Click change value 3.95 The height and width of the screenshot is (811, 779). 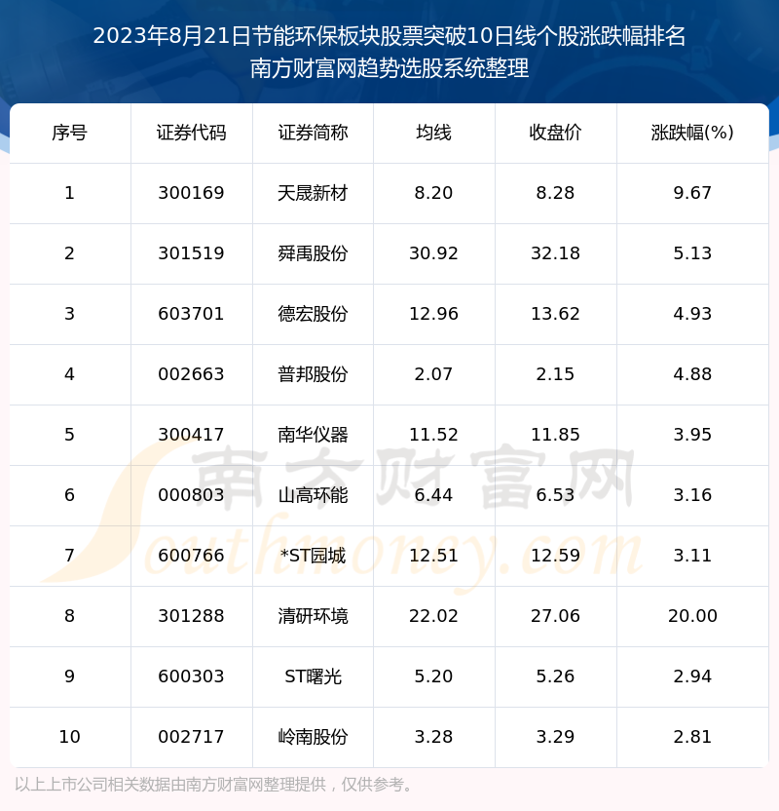[x=692, y=435]
